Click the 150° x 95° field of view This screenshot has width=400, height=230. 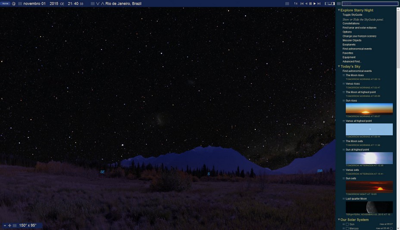pos(28,225)
